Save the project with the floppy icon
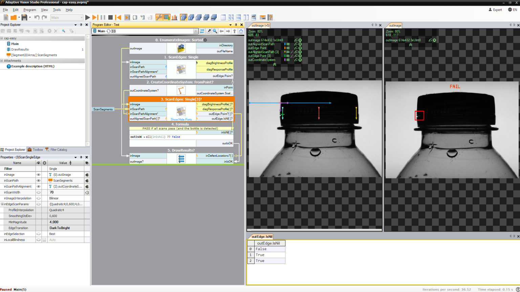The image size is (520, 292). point(24,18)
